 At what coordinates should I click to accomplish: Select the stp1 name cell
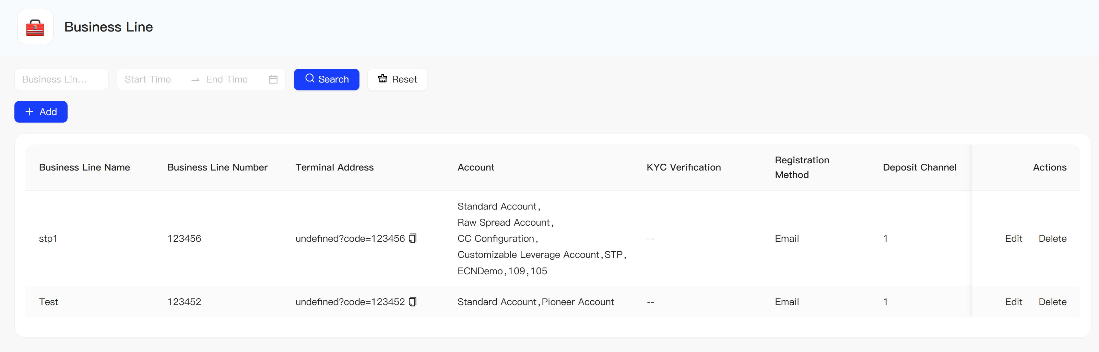48,239
